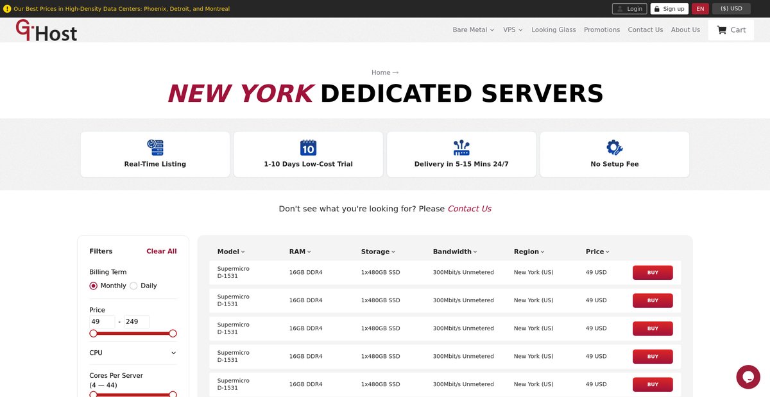Sort table by Model column

point(231,252)
